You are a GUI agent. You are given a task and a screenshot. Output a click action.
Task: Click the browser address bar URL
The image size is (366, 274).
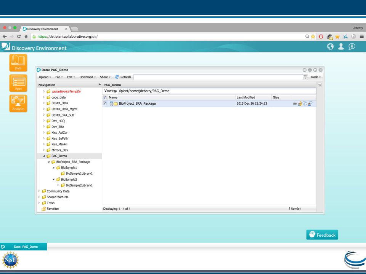(67, 37)
